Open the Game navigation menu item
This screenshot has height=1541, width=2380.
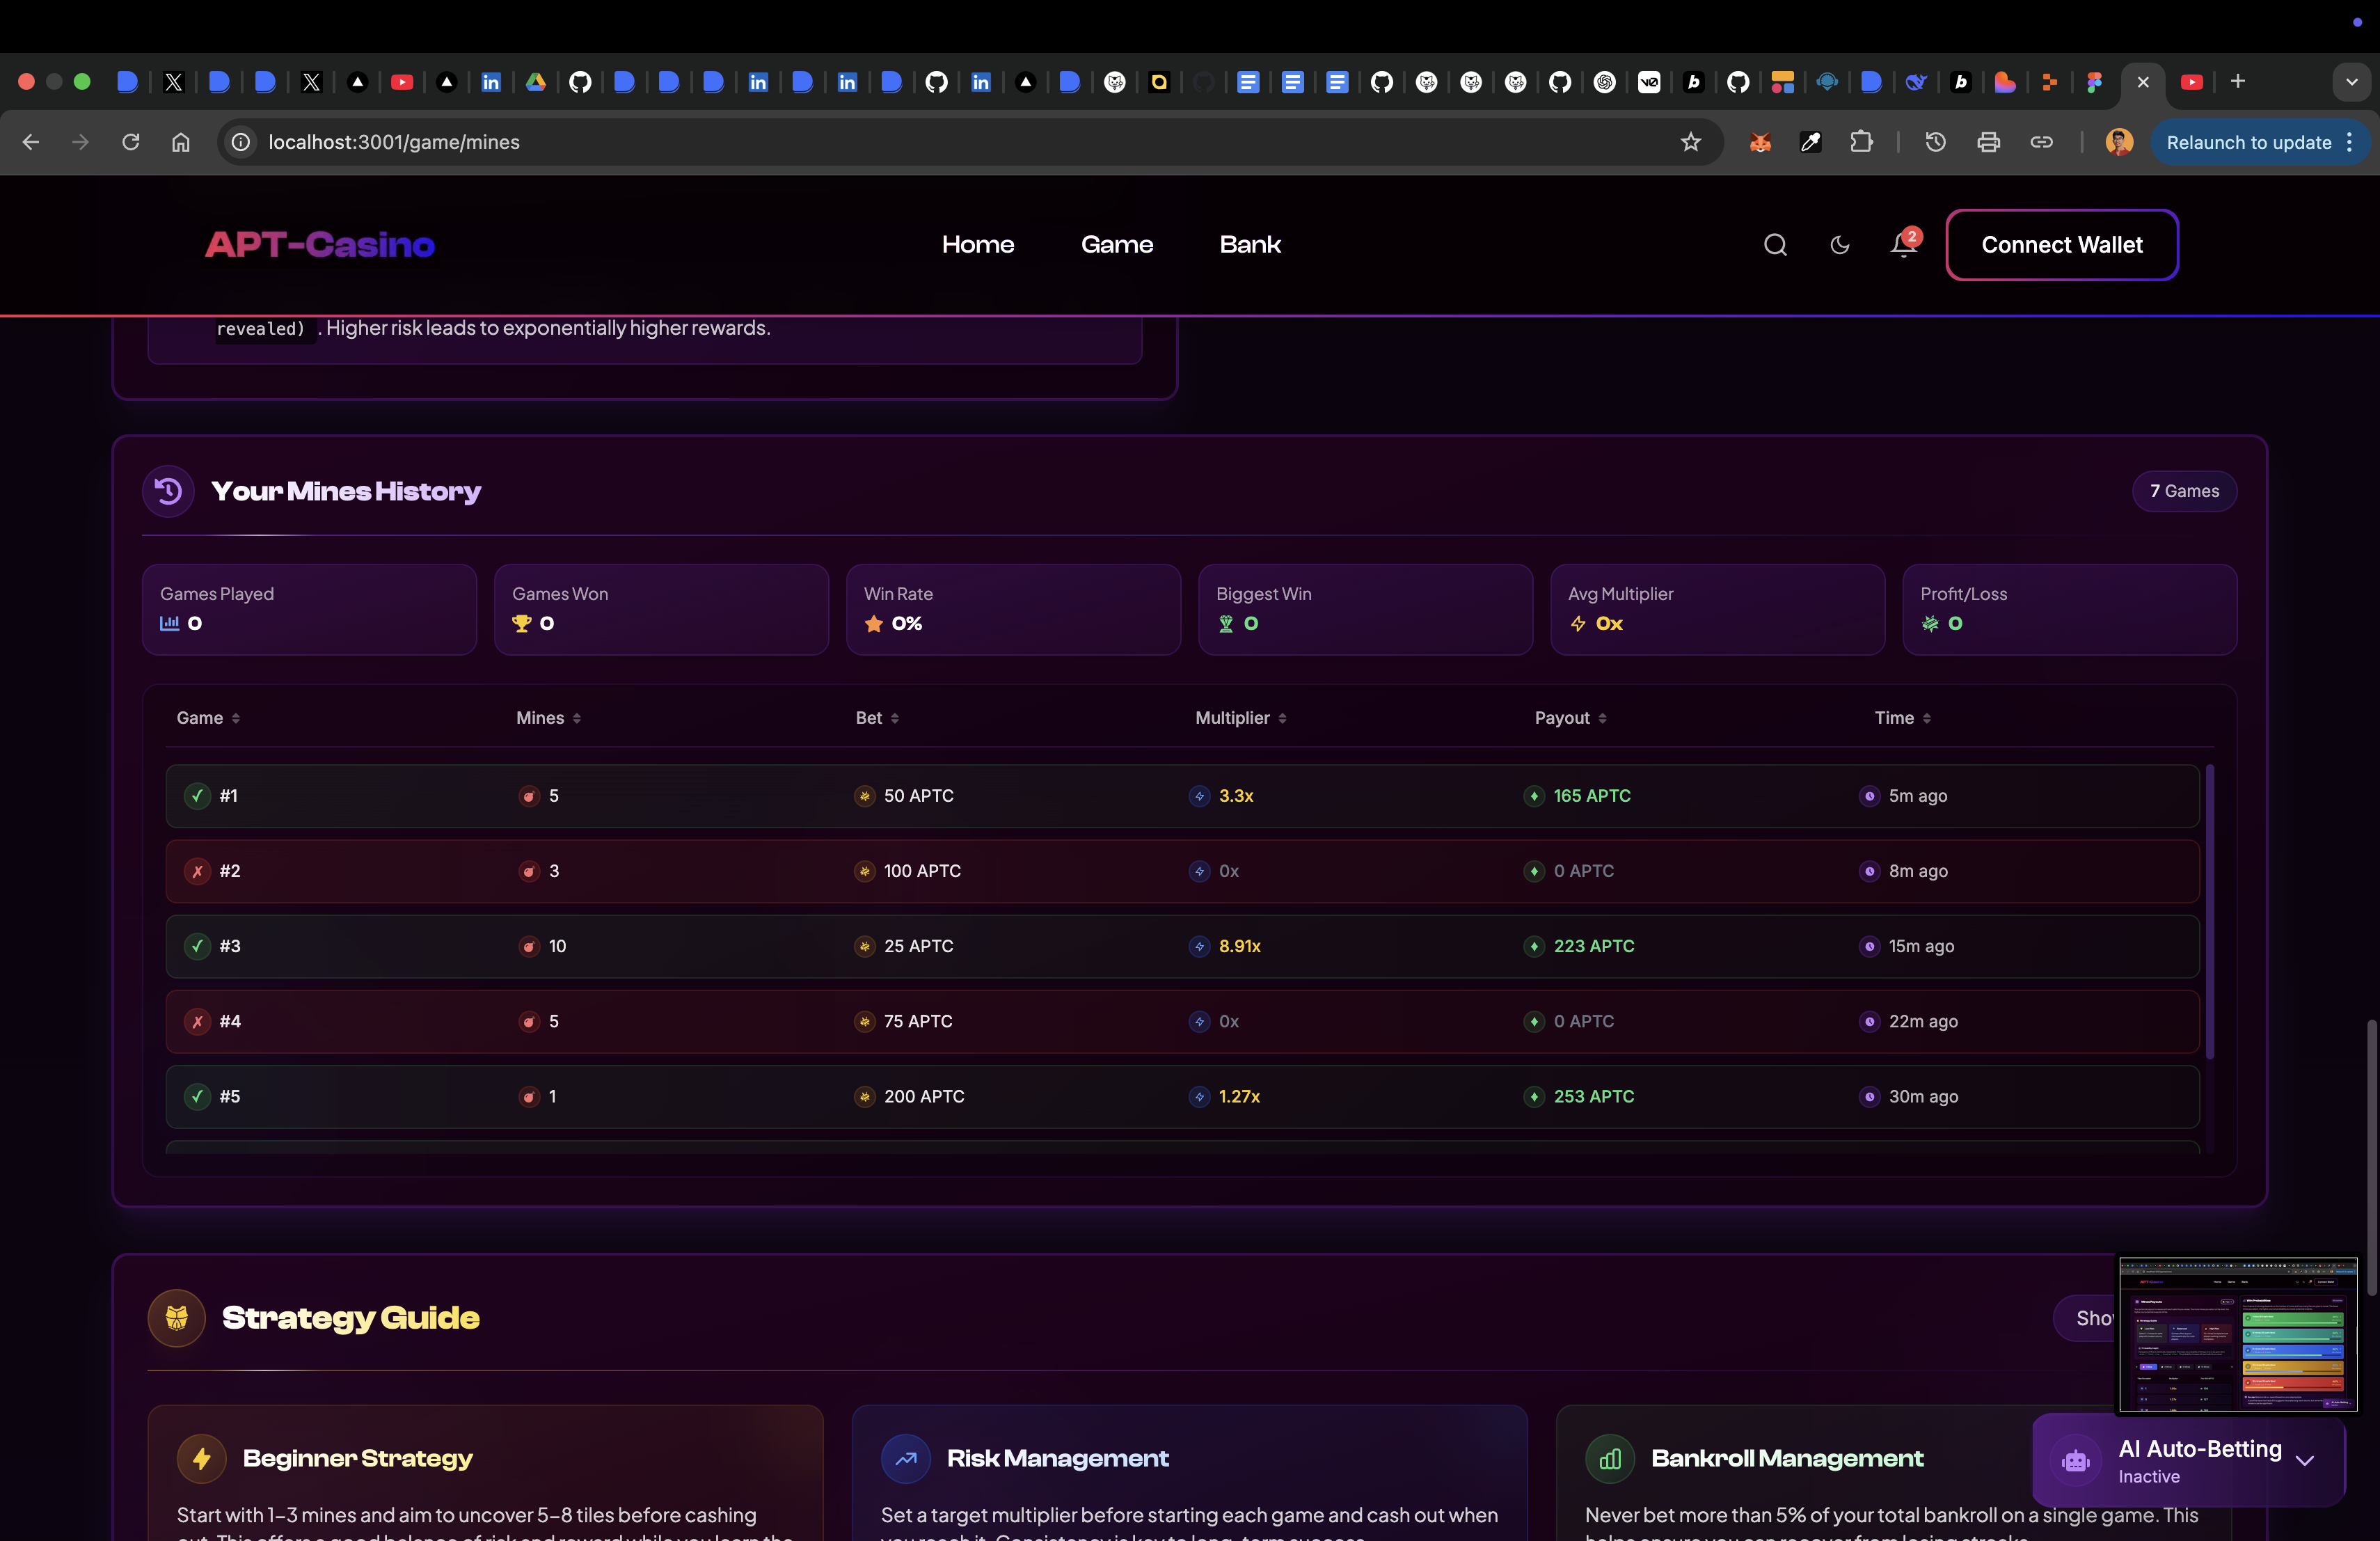click(1116, 245)
